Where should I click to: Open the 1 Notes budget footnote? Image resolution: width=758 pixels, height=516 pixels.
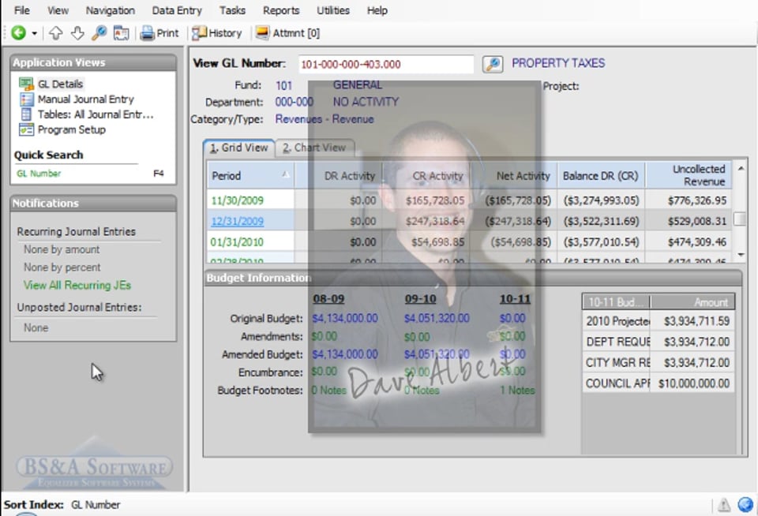pos(517,390)
